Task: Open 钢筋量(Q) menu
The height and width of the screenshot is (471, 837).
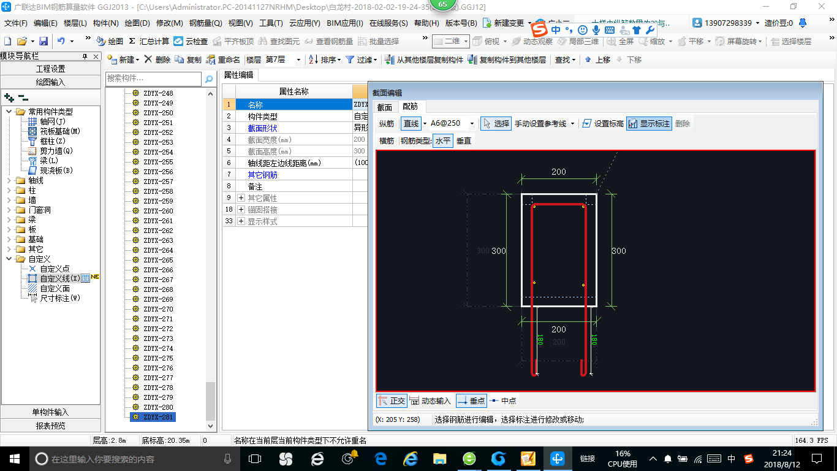Action: click(x=205, y=23)
